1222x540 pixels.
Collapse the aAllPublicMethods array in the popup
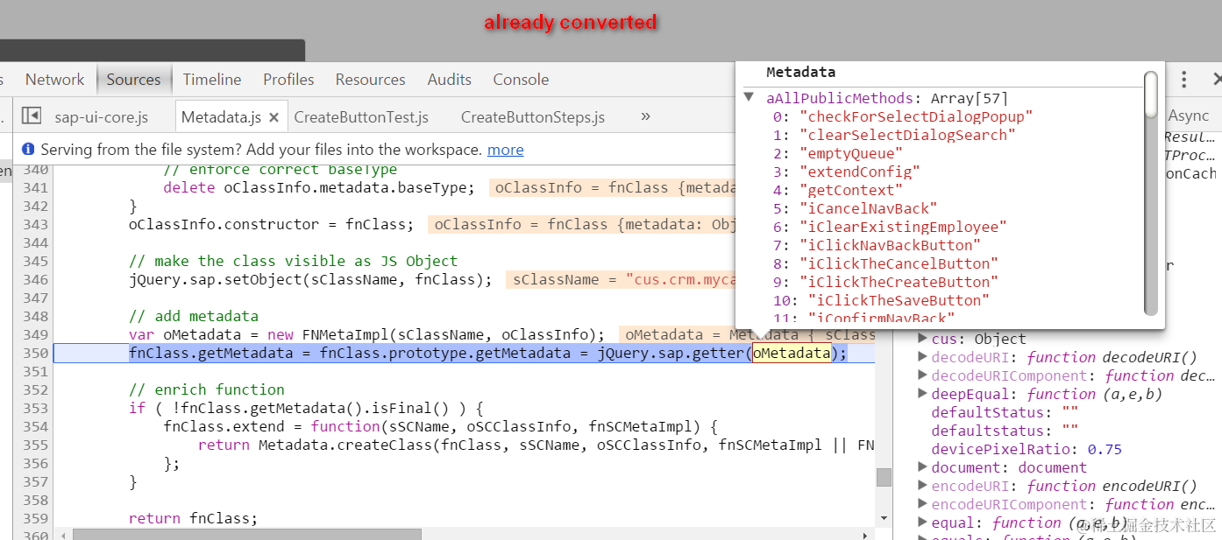pyautogui.click(x=749, y=98)
